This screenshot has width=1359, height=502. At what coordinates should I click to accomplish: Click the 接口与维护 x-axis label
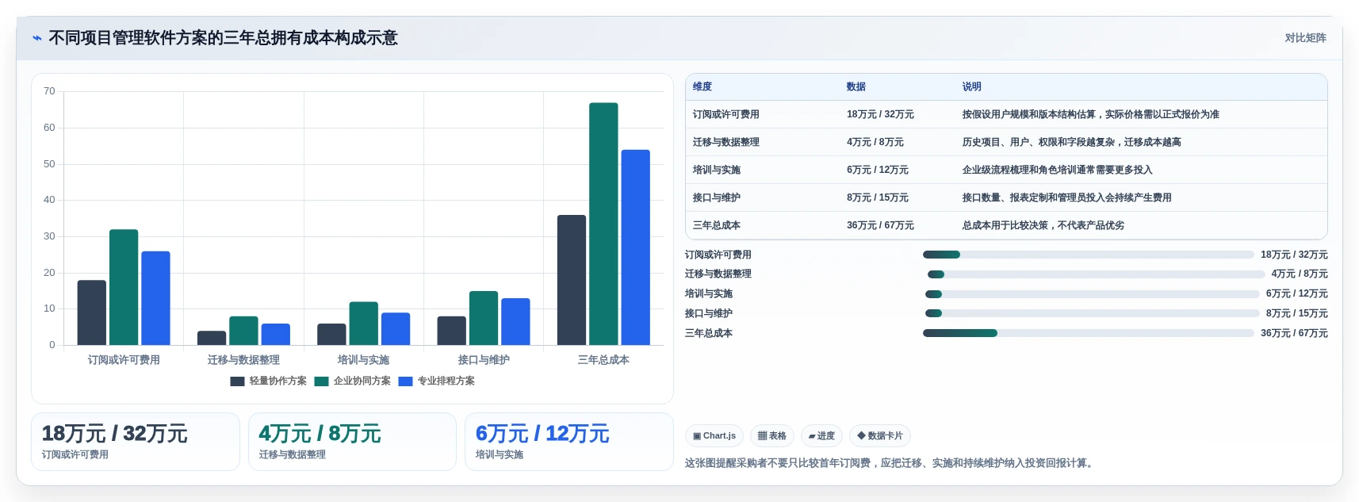pyautogui.click(x=484, y=360)
